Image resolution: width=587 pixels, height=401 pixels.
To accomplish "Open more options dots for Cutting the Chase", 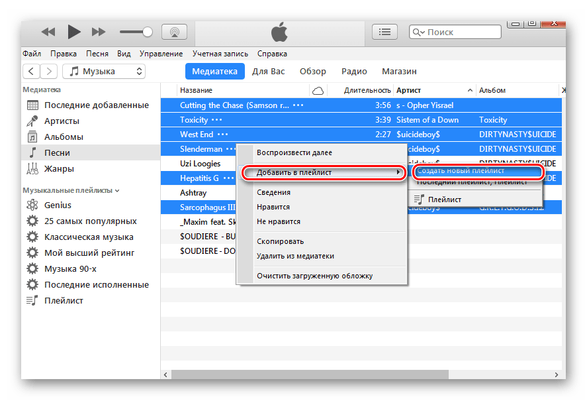I will pyautogui.click(x=298, y=105).
